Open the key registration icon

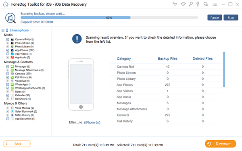pos(191,4)
